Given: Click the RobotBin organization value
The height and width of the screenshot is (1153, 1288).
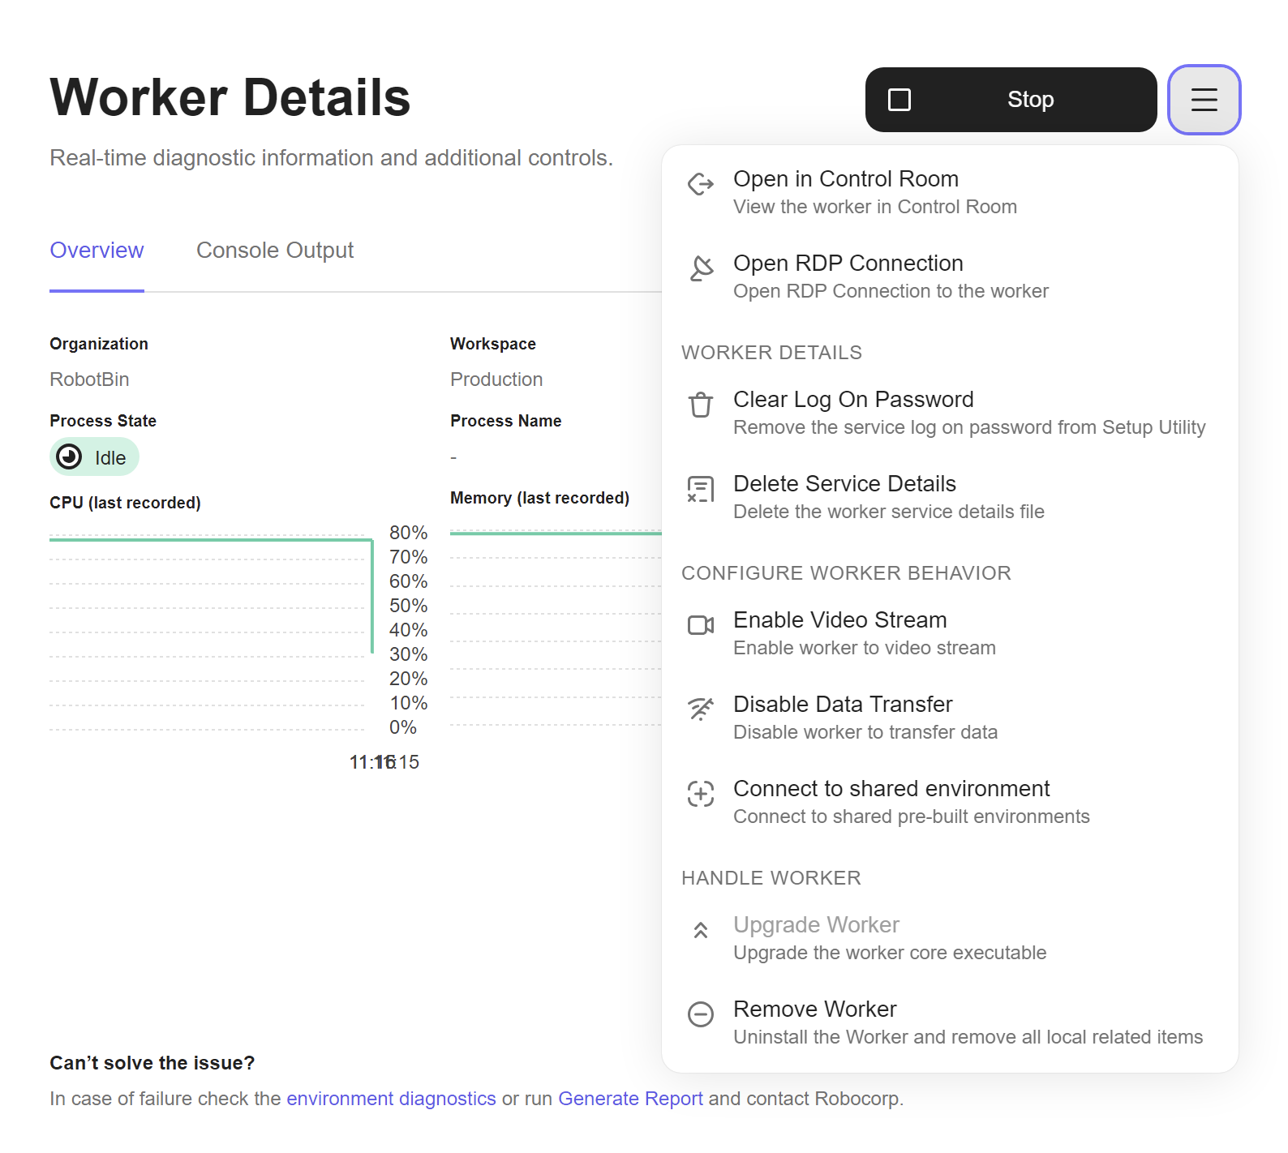Looking at the screenshot, I should pos(89,379).
